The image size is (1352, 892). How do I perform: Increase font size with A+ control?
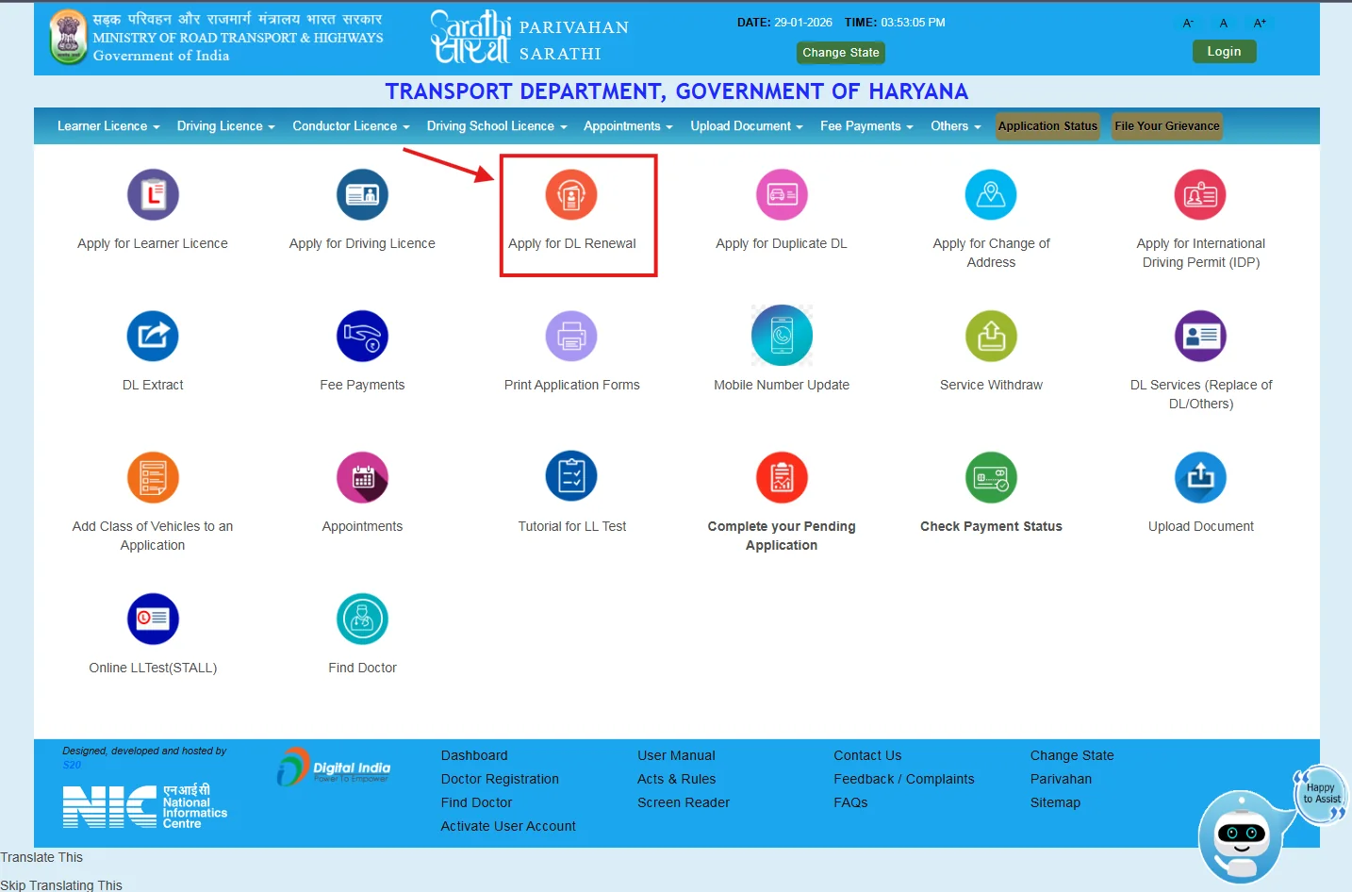(1260, 22)
